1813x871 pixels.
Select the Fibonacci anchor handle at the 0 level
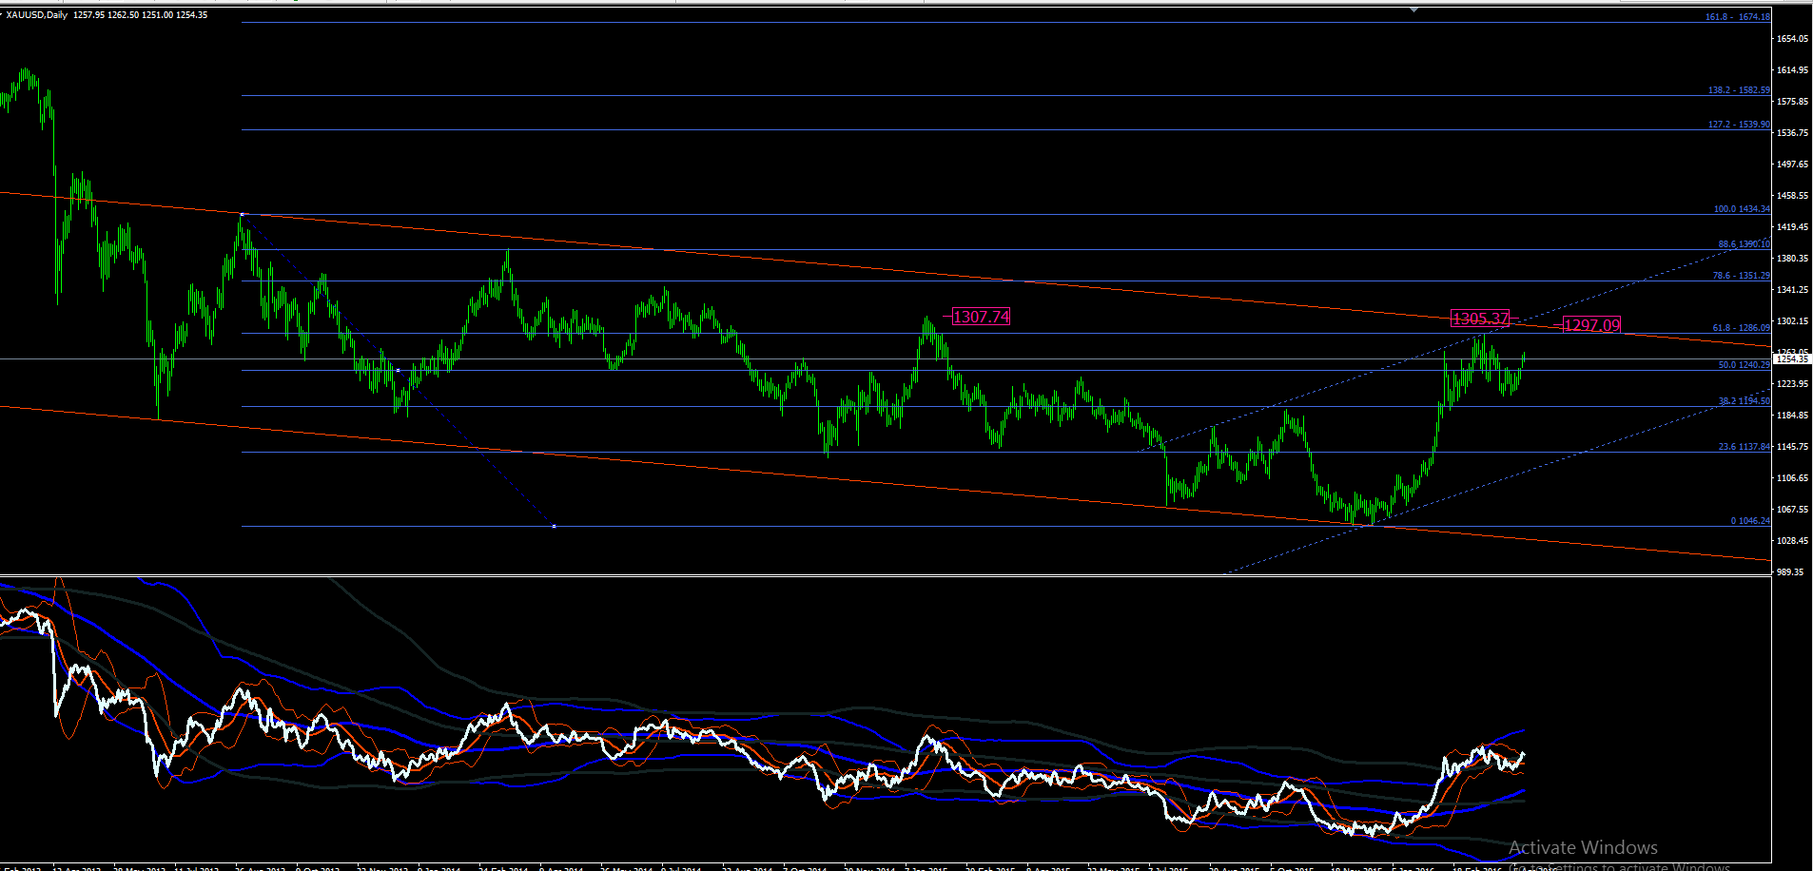554,526
